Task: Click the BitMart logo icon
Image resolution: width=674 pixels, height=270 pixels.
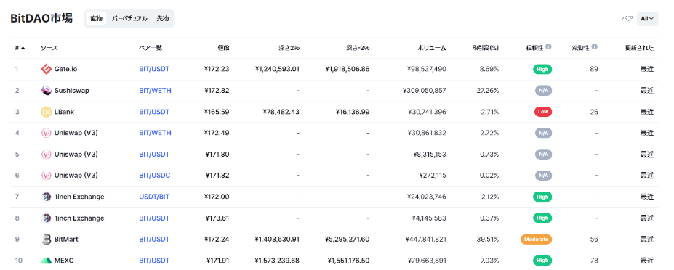Action: (x=46, y=239)
